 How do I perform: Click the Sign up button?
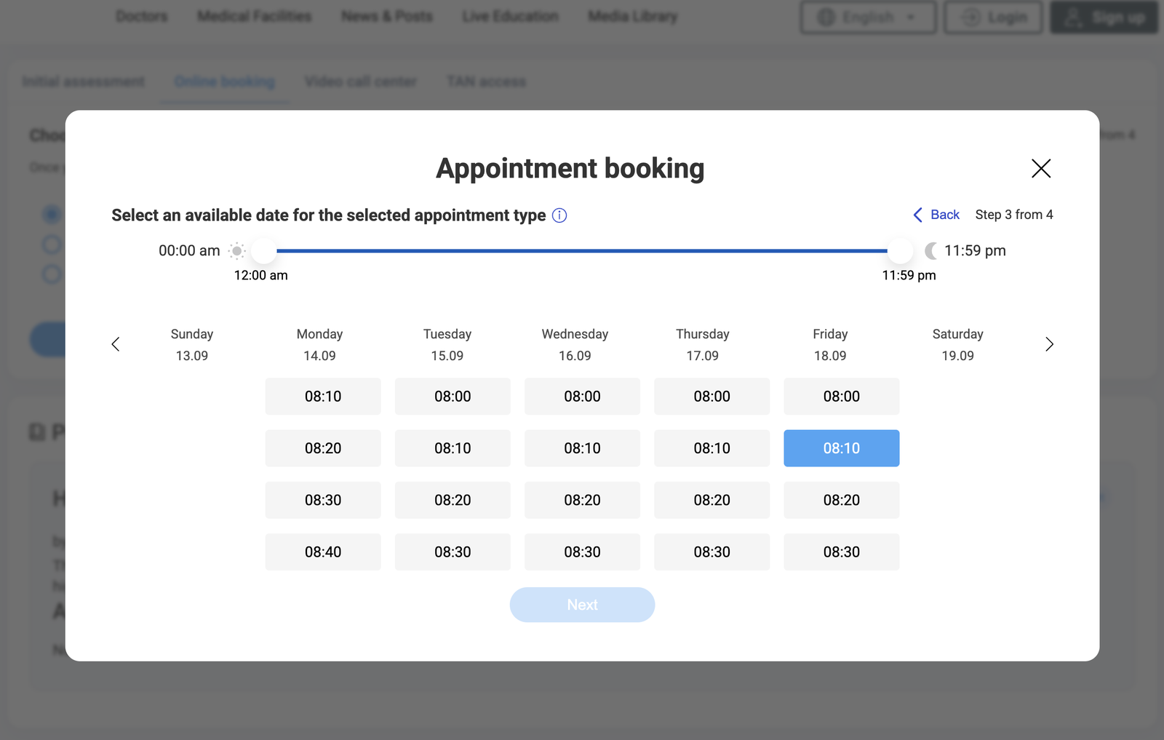click(x=1104, y=17)
